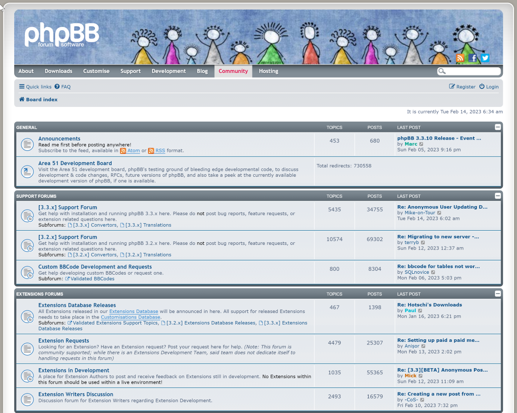Image resolution: width=517 pixels, height=413 pixels.
Task: Click the Extensions in Development forum icon
Action: (28, 376)
